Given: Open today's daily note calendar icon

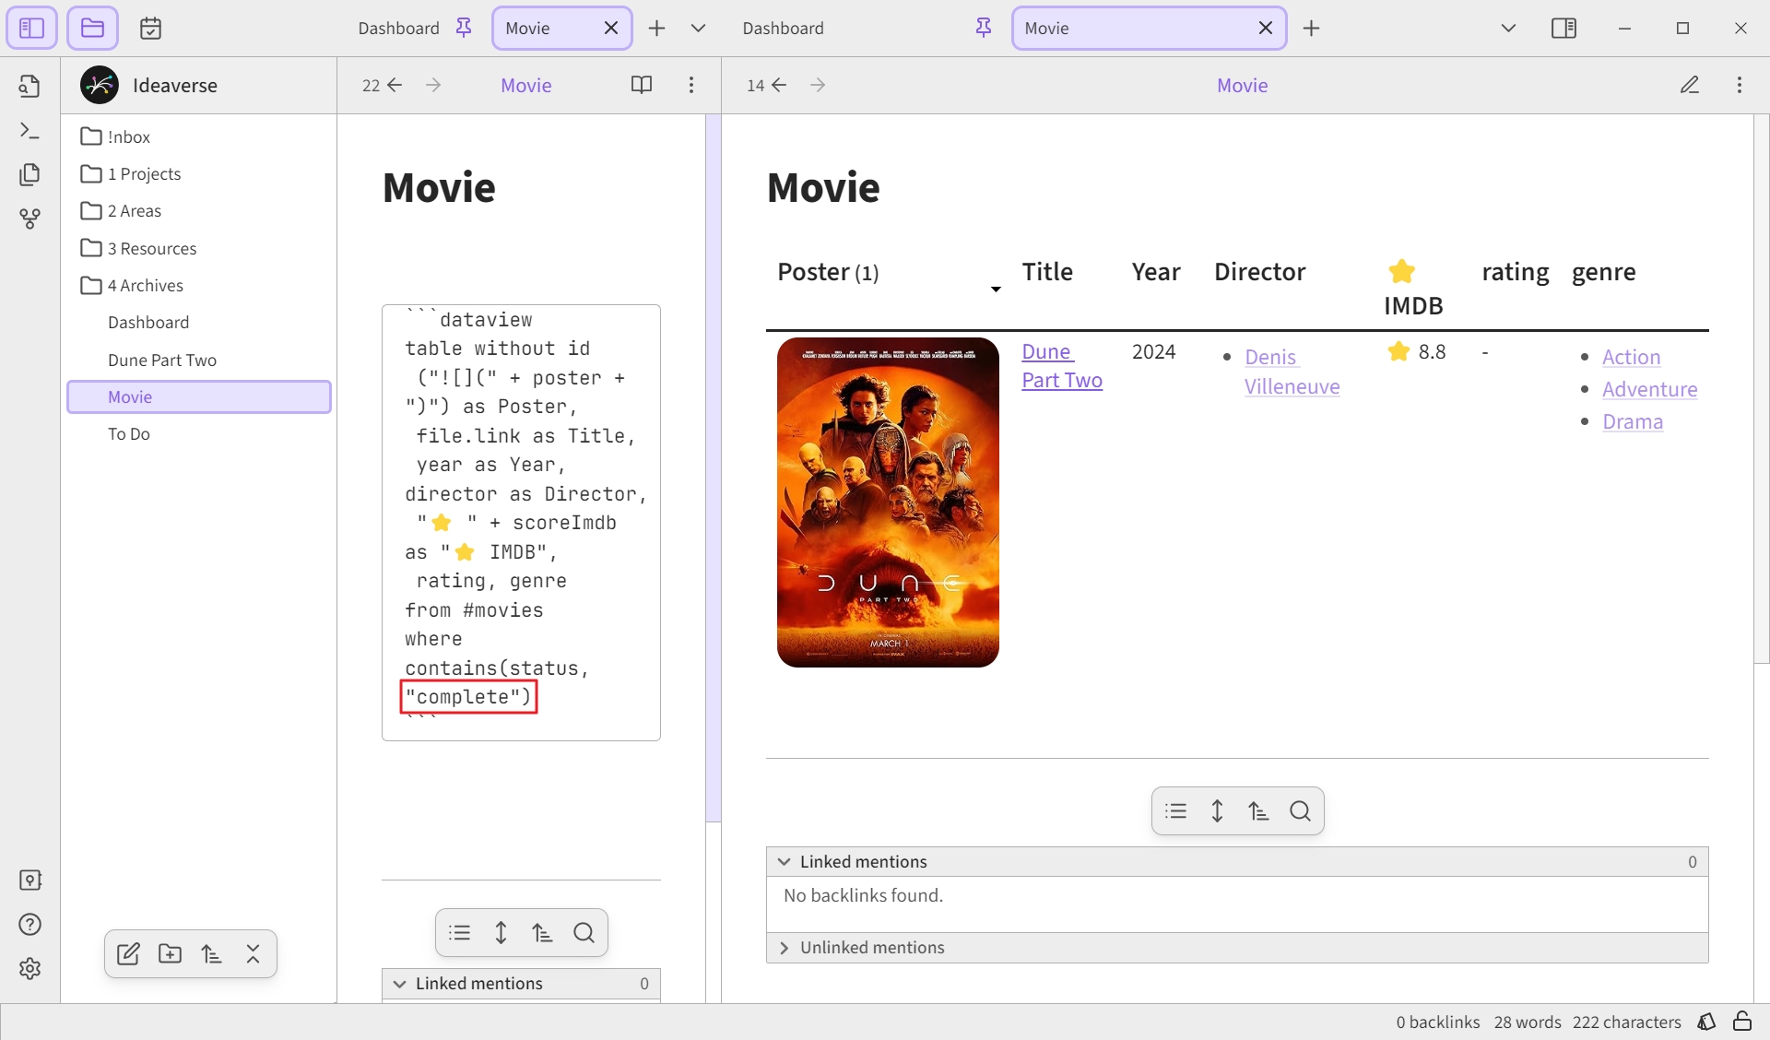Looking at the screenshot, I should 150,29.
